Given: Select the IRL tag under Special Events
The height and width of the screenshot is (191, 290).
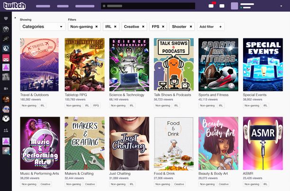Looking at the screenshot, I should 265,106.
